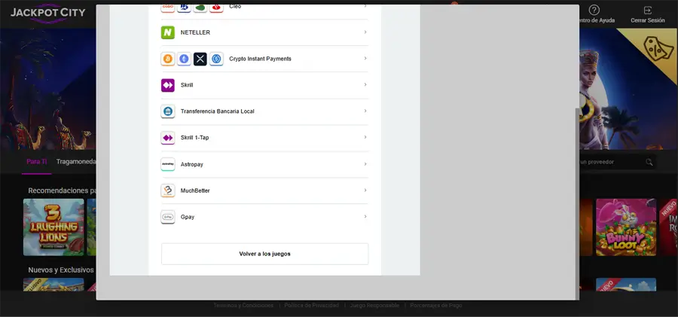The width and height of the screenshot is (678, 317).
Task: Select Crypto Instant Payments label
Action: point(261,59)
